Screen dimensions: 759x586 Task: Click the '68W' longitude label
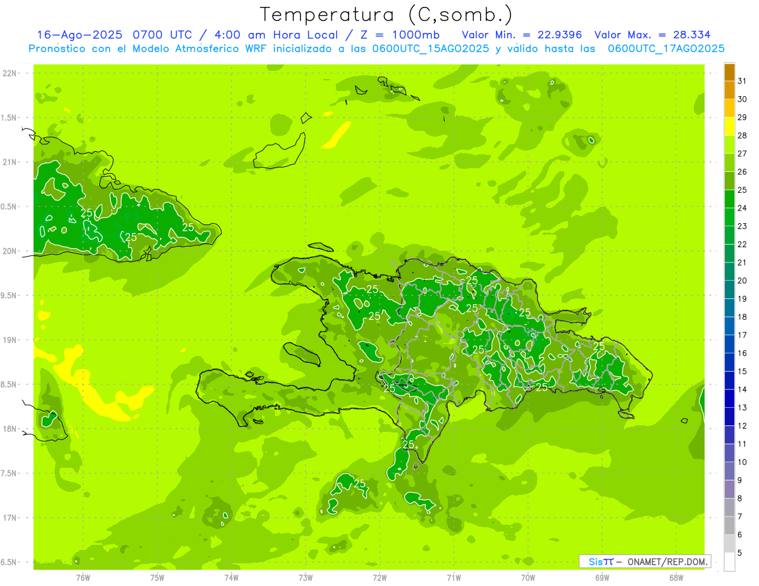click(676, 578)
